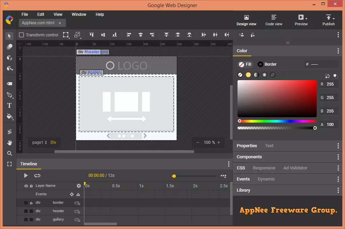
Task: Click timeline zoom options icon
Action: pos(223,176)
